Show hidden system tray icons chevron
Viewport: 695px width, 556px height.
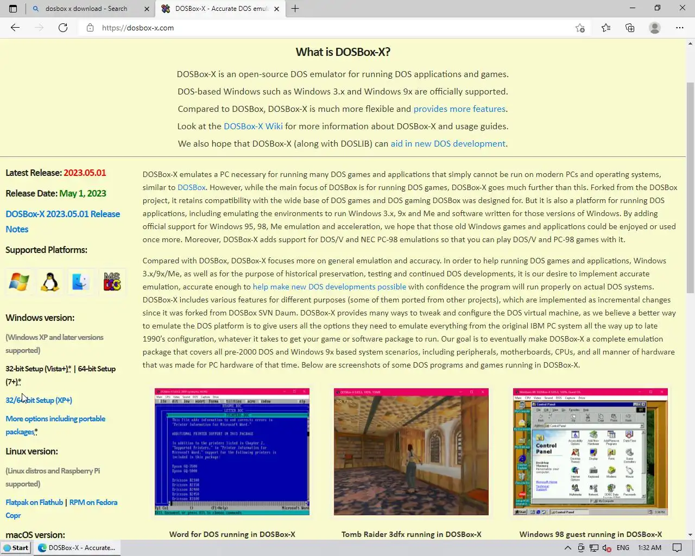click(568, 547)
